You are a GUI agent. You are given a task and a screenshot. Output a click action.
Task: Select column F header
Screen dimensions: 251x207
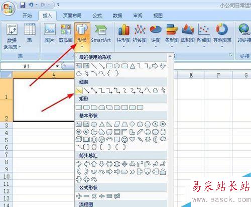pyautogui.click(x=219, y=75)
